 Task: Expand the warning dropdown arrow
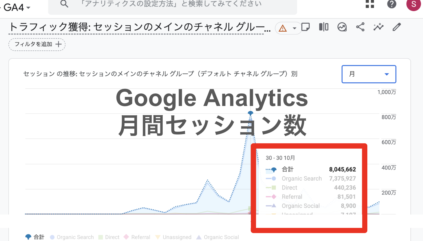[x=294, y=28]
